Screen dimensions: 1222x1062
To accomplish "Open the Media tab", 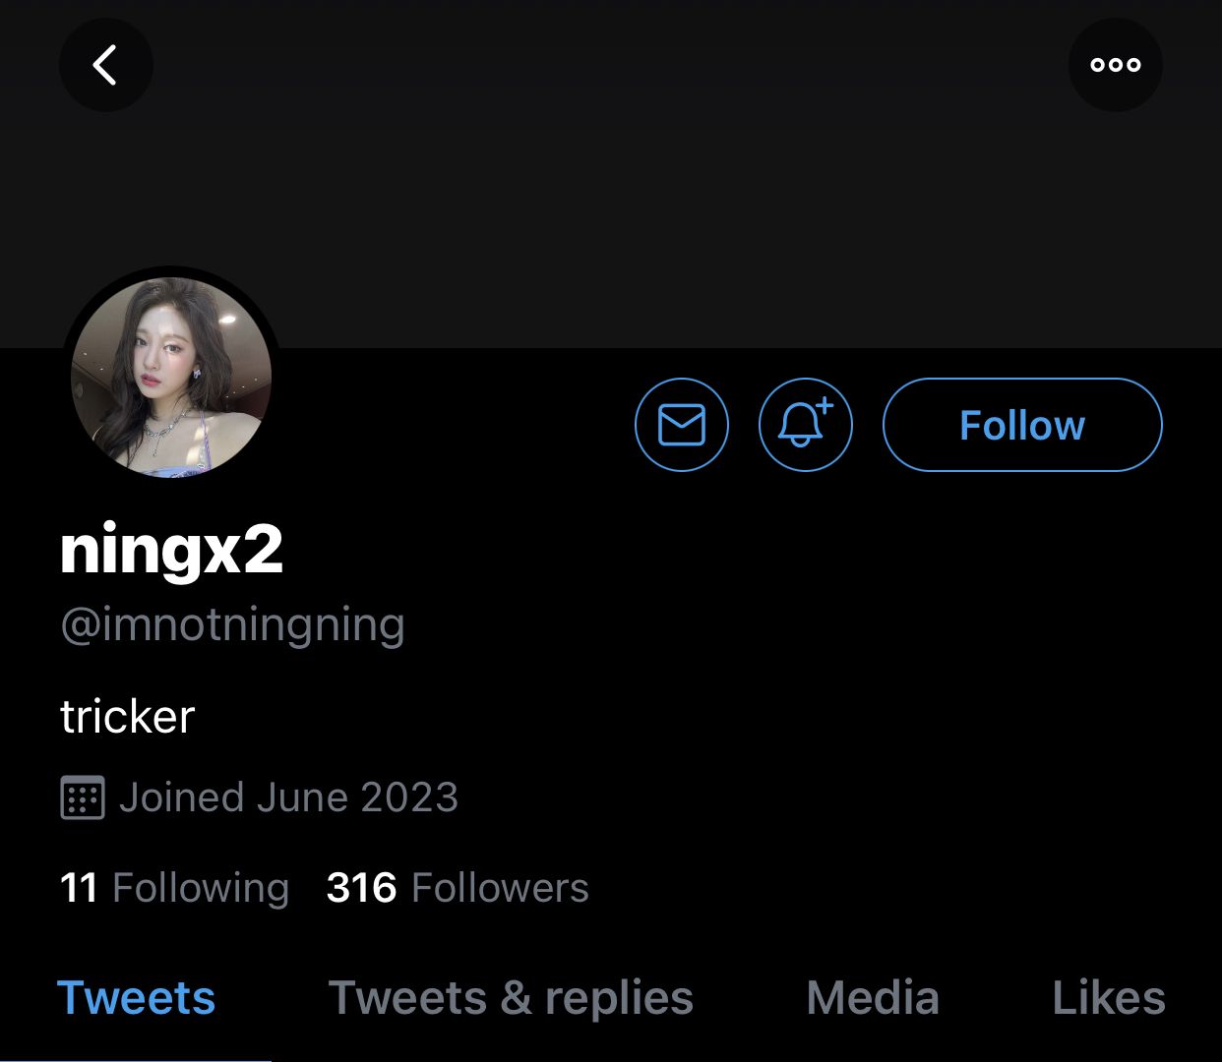I will [x=873, y=998].
